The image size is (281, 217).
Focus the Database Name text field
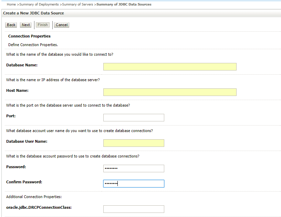170,67
